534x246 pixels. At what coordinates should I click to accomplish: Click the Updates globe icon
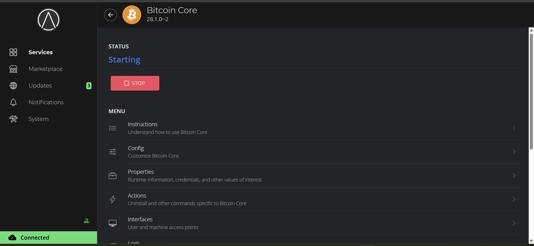pos(13,86)
